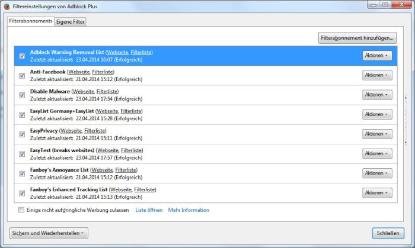Screen dimensions: 415x248
Task: Select 'EasyList Germany+EasyList' title text
Action: point(62,111)
